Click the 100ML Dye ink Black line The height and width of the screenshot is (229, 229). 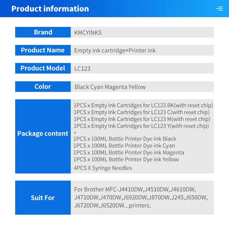pyautogui.click(x=125, y=139)
